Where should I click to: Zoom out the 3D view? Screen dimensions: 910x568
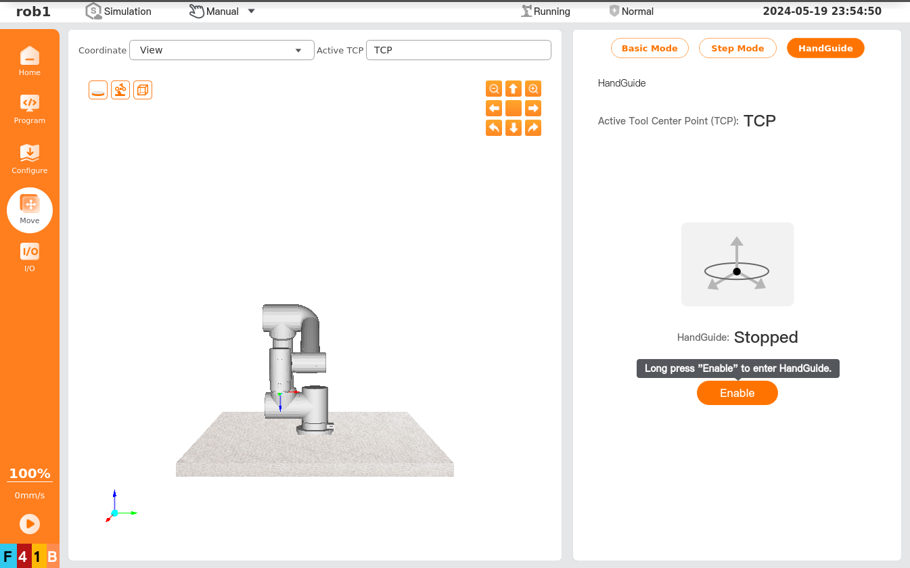pos(494,89)
